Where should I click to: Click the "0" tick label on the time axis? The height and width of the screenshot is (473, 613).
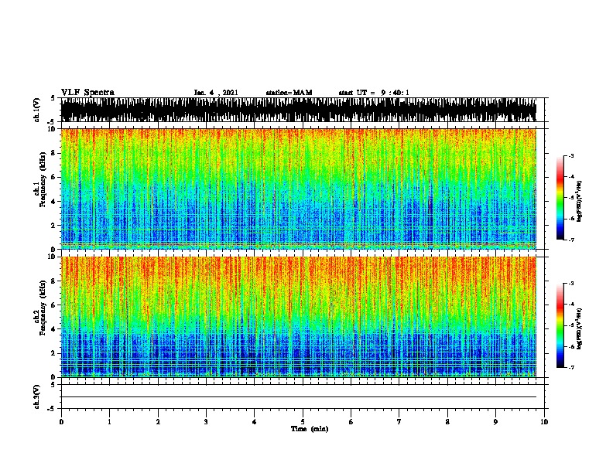point(61,421)
